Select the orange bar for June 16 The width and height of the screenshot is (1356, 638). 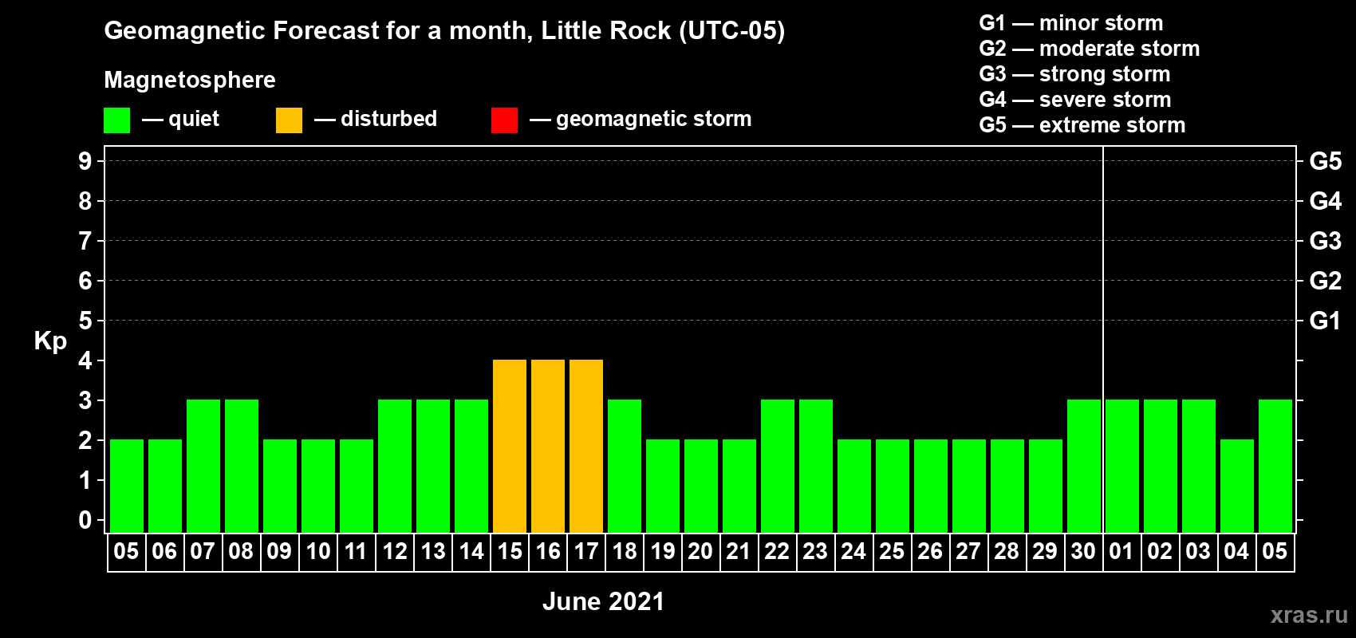(548, 446)
